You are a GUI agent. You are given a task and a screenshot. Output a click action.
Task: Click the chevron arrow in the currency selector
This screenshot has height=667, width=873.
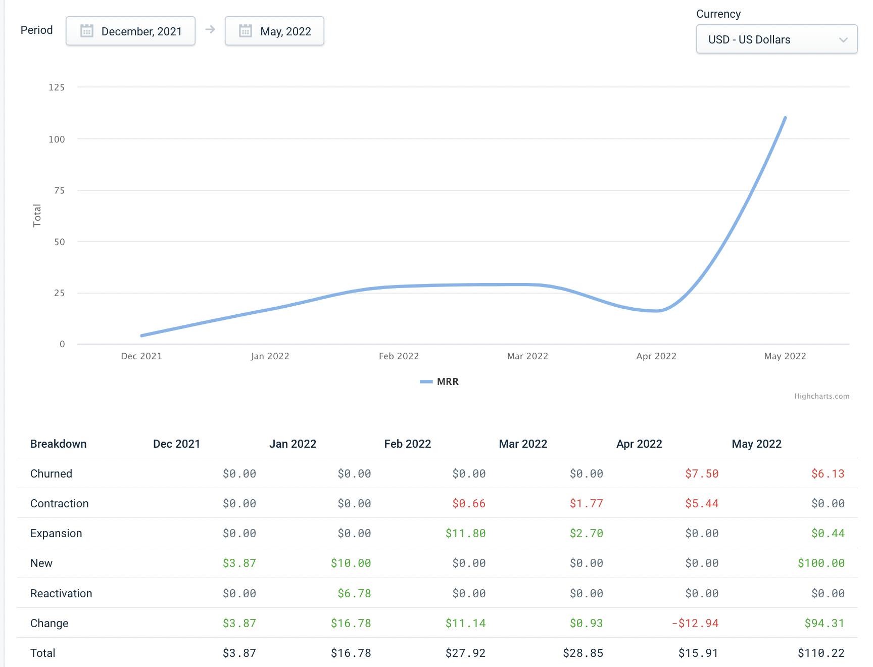click(843, 40)
